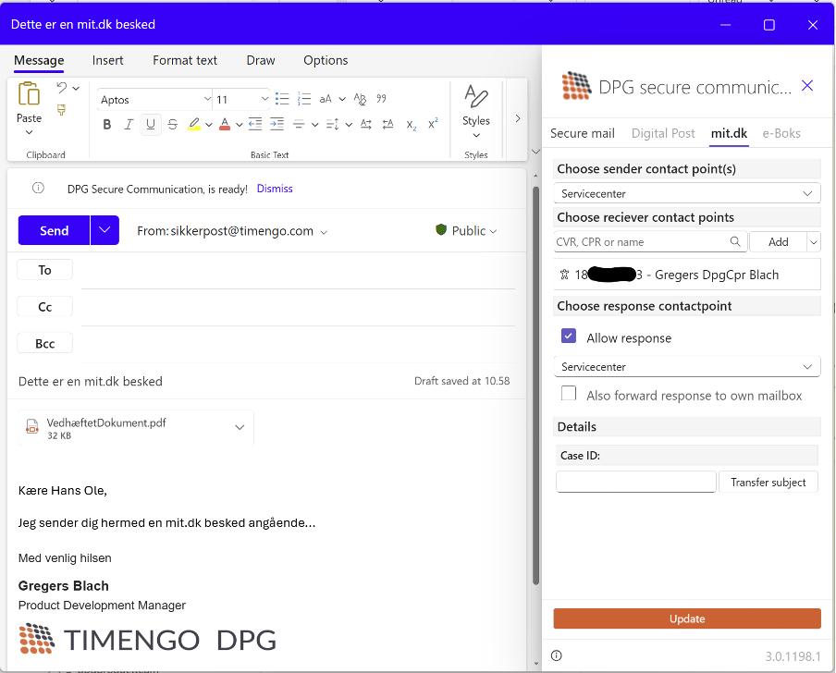Apply yellow text highlight color
Viewport: 836px width, 673px height.
tap(194, 125)
